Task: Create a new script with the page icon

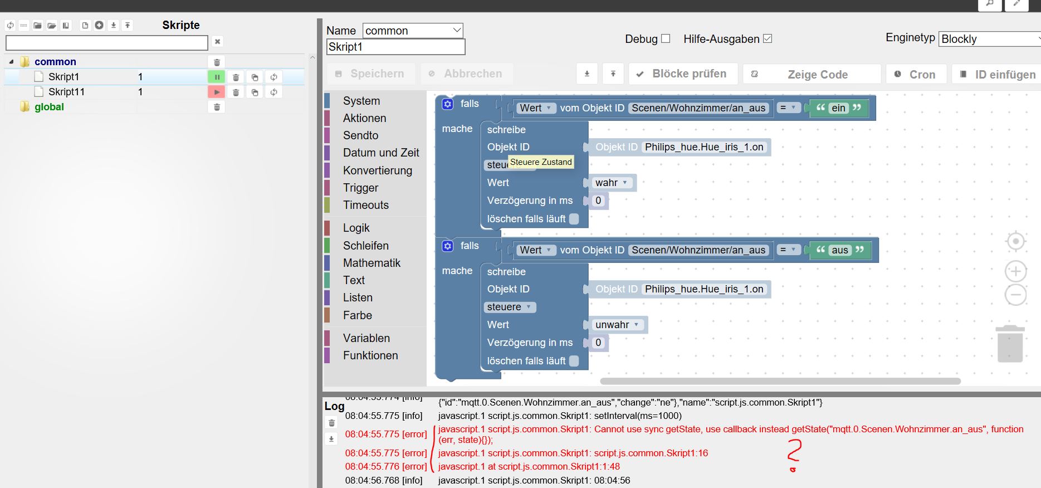Action: tap(85, 26)
